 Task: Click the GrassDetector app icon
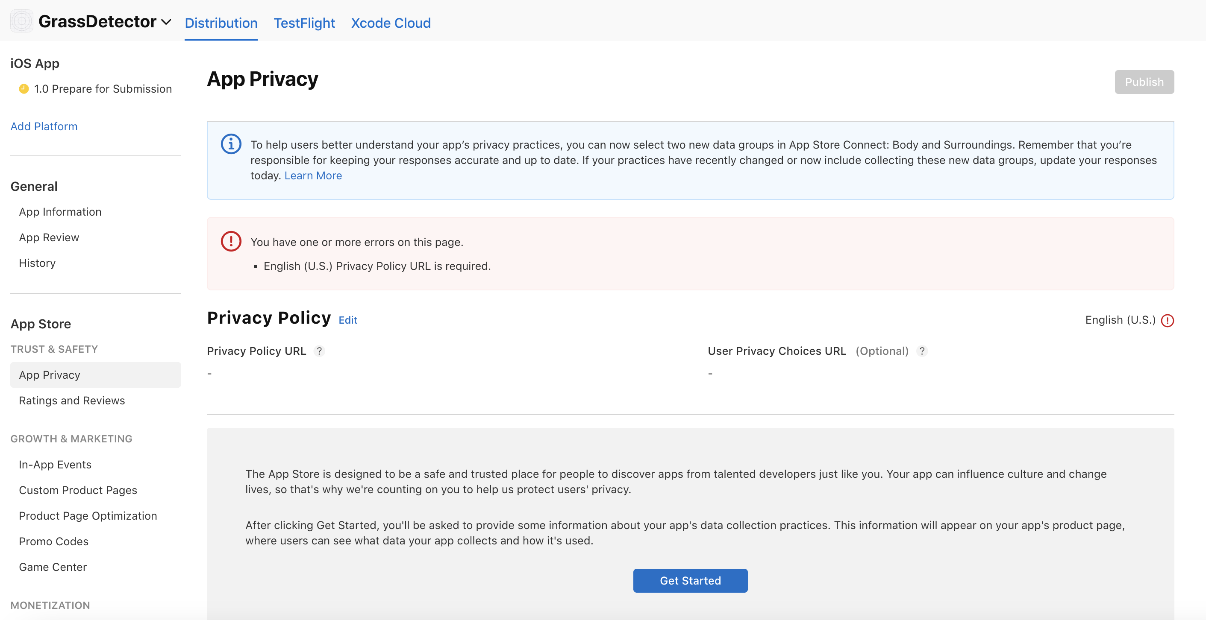pyautogui.click(x=21, y=21)
